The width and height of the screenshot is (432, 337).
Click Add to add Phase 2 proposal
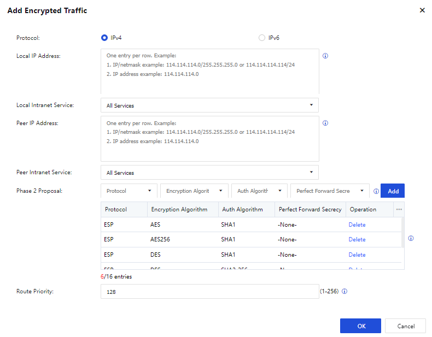coord(393,191)
